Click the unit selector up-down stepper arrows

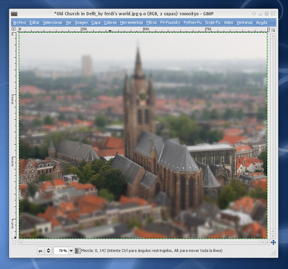pos(48,251)
